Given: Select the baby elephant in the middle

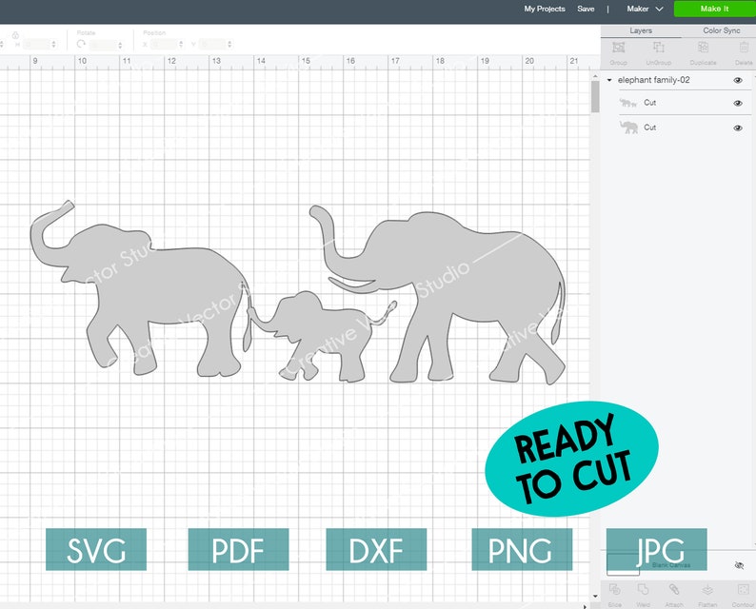Looking at the screenshot, I should 323,335.
